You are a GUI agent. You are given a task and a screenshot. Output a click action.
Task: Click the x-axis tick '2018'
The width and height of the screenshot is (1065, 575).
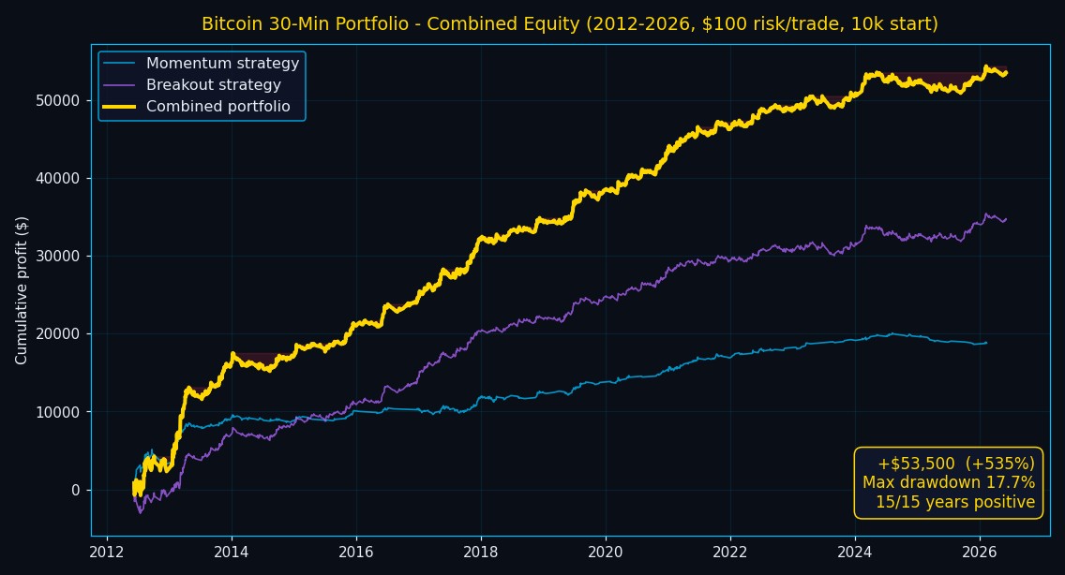(481, 552)
